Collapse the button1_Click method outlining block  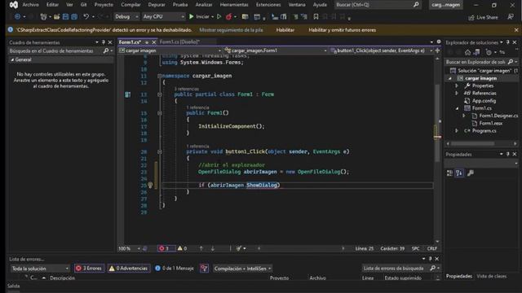160,151
